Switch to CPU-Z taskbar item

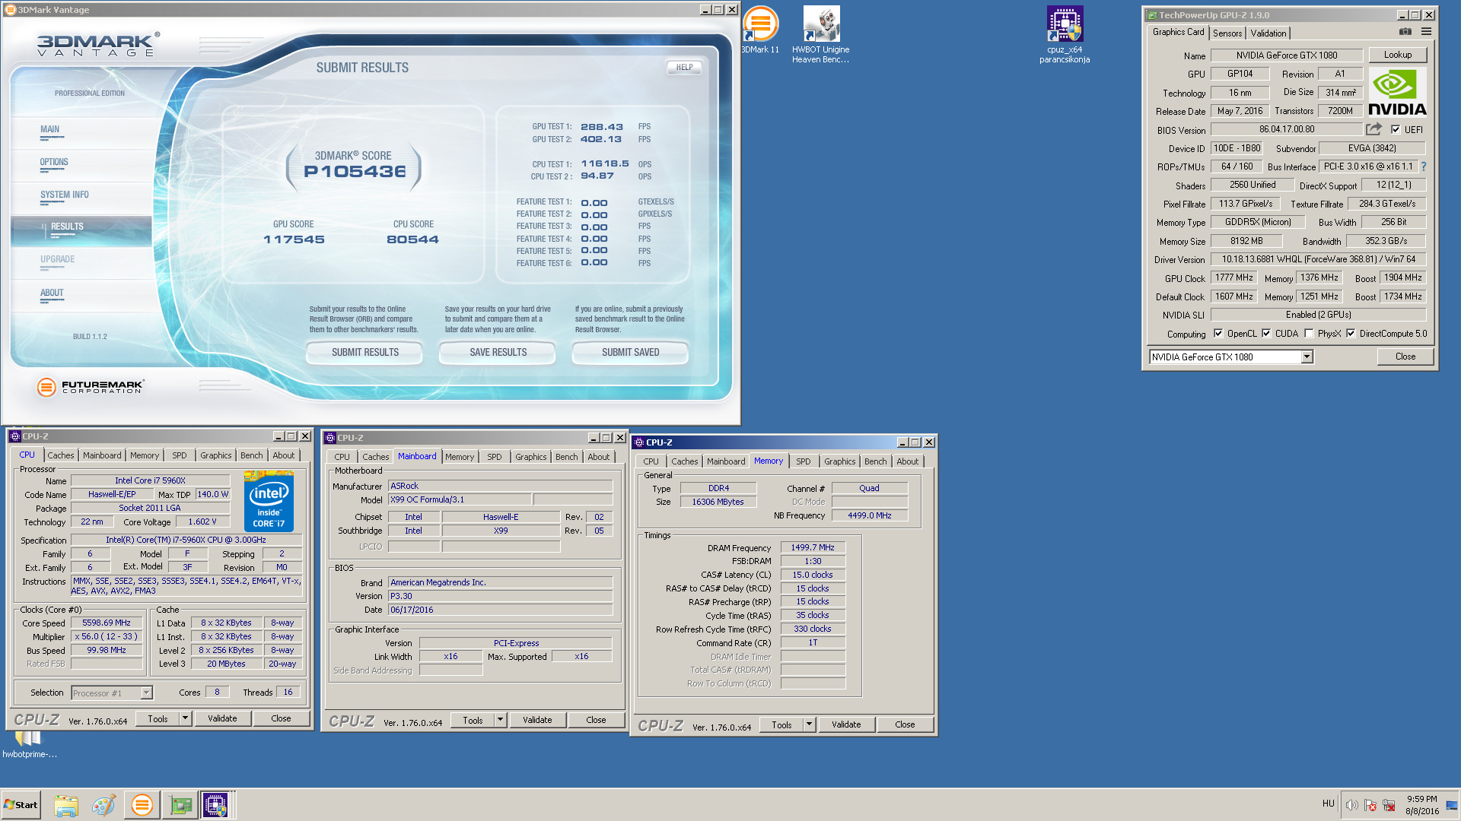click(215, 805)
